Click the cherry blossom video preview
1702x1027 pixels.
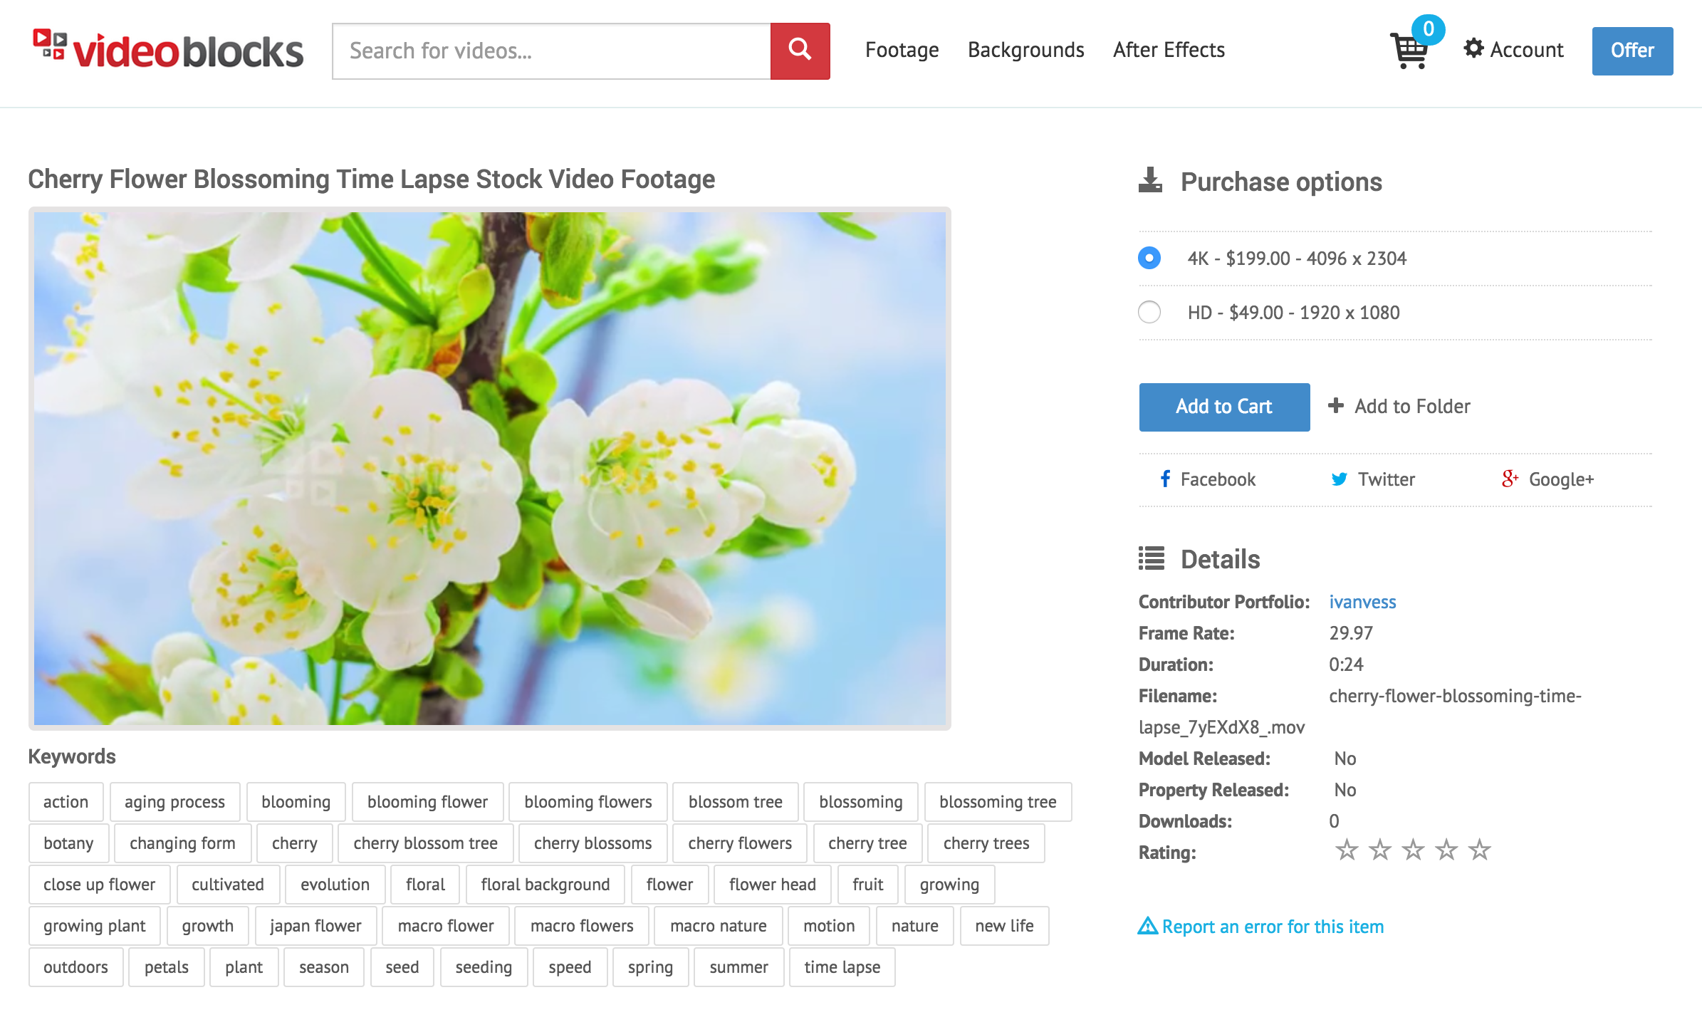pyautogui.click(x=490, y=469)
